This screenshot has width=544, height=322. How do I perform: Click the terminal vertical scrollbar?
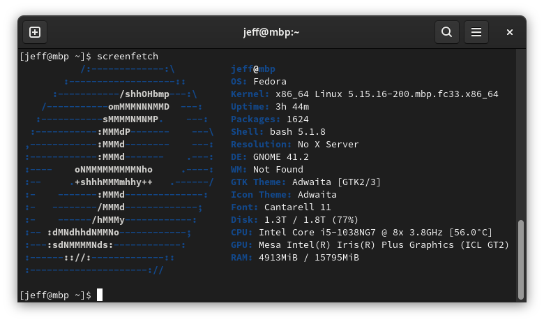click(x=521, y=259)
